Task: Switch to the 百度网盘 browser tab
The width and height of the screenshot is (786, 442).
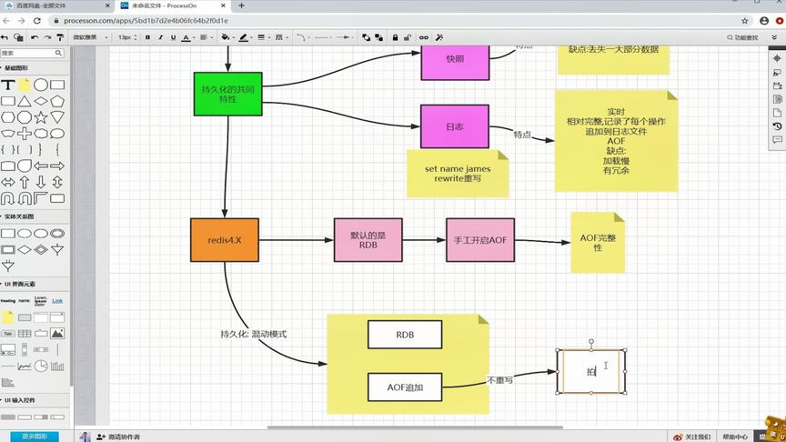Action: [56, 5]
